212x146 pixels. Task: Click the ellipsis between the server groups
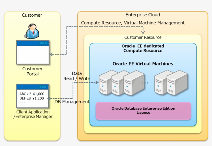(x=145, y=83)
